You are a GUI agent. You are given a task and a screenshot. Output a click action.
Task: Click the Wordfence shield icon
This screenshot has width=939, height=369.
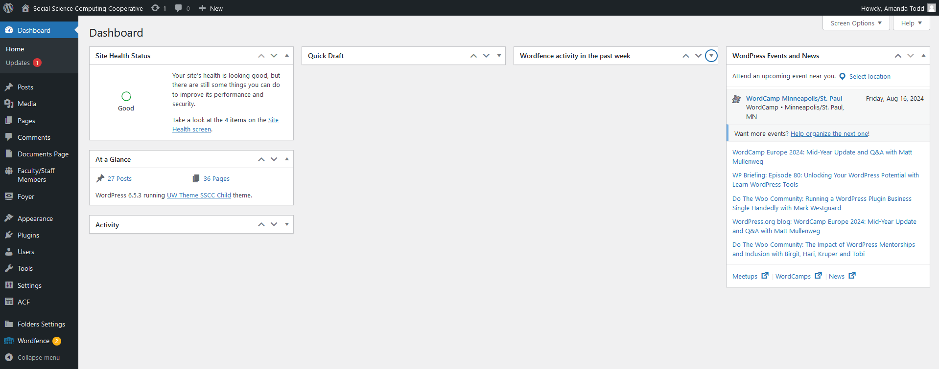[9, 341]
